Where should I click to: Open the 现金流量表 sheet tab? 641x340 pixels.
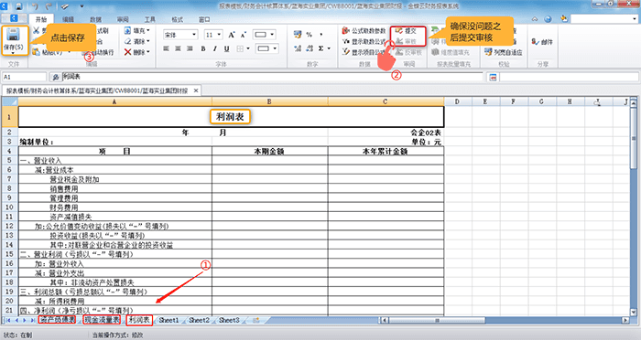pos(102,320)
